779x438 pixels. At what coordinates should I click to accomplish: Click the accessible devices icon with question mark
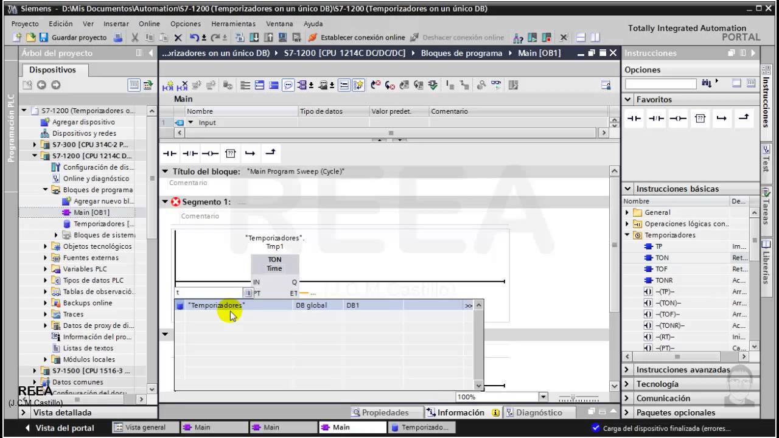click(518, 38)
